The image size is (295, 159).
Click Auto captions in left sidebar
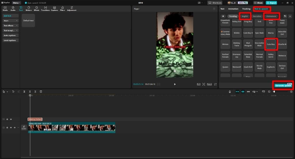pos(11,35)
